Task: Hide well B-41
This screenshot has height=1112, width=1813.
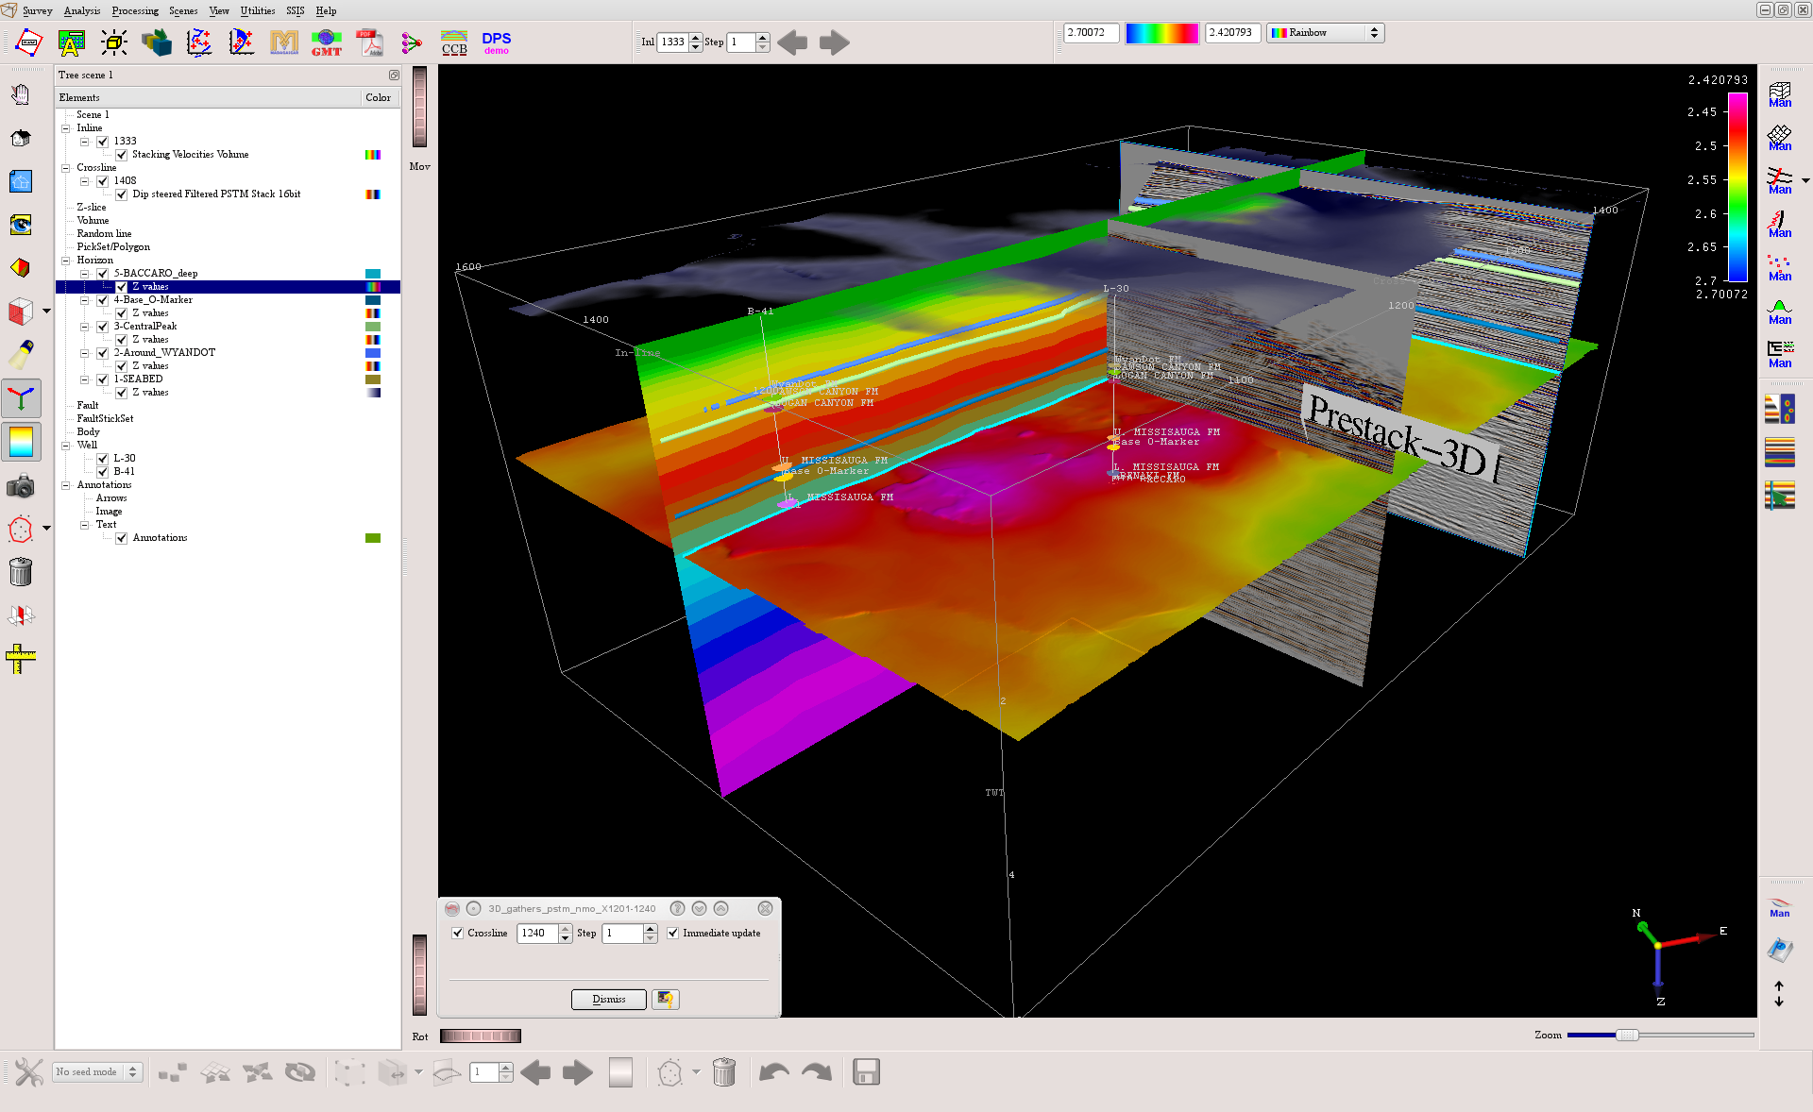Action: pos(103,472)
